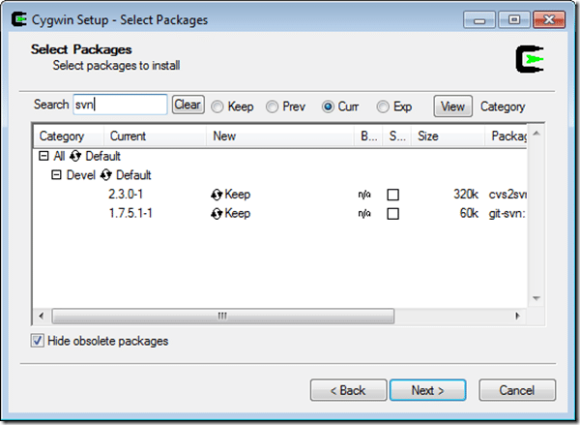Collapse the Devel category tree node
Viewport: 580px width, 425px height.
[x=56, y=175]
